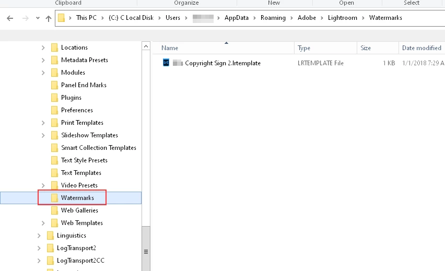Open the Modules folder

73,73
